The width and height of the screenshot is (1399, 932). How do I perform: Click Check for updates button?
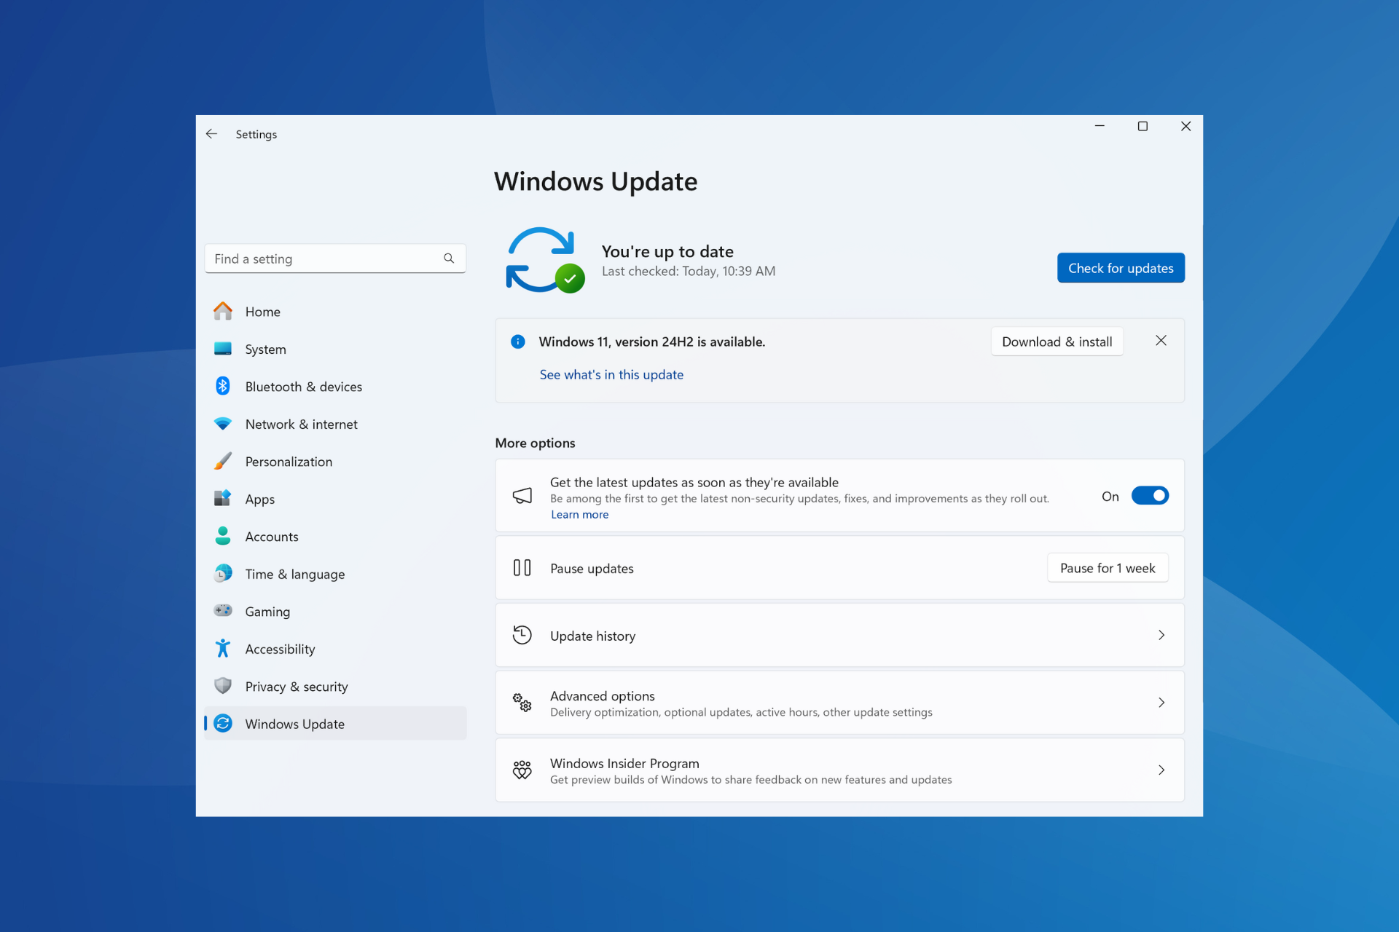point(1120,267)
